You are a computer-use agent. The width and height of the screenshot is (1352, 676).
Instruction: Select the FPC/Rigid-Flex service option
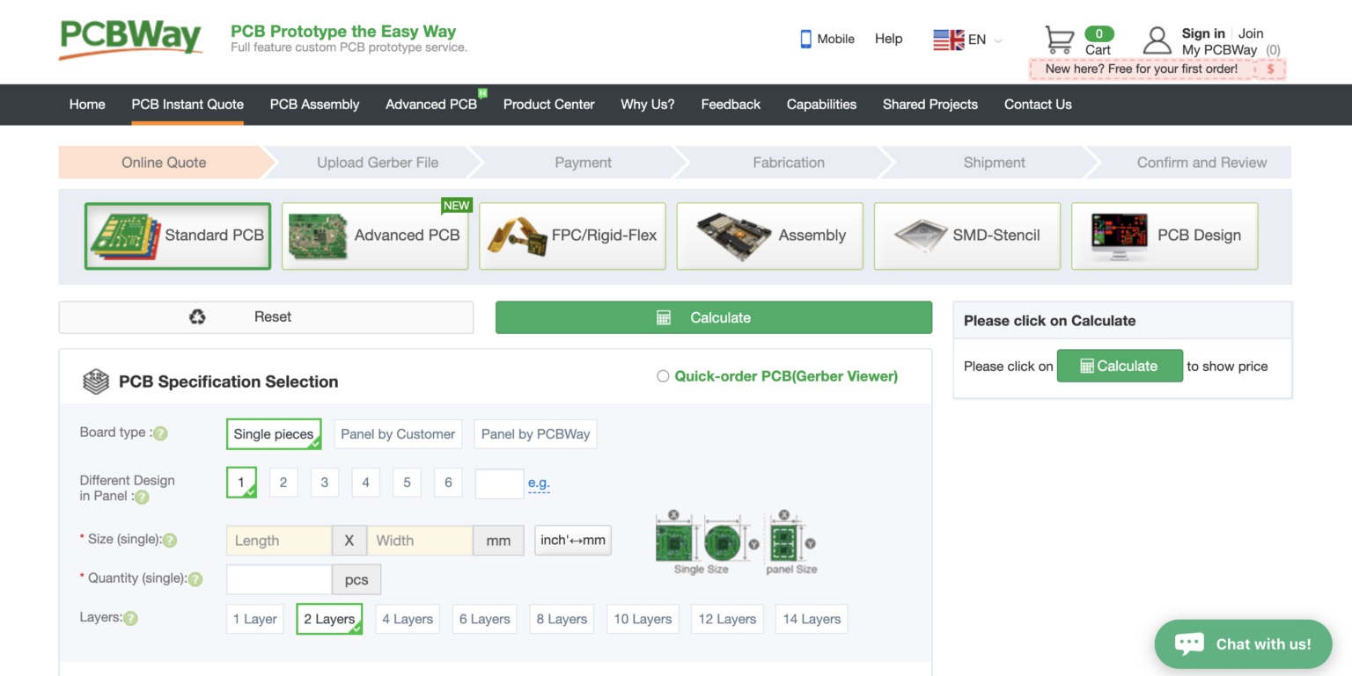pos(572,236)
